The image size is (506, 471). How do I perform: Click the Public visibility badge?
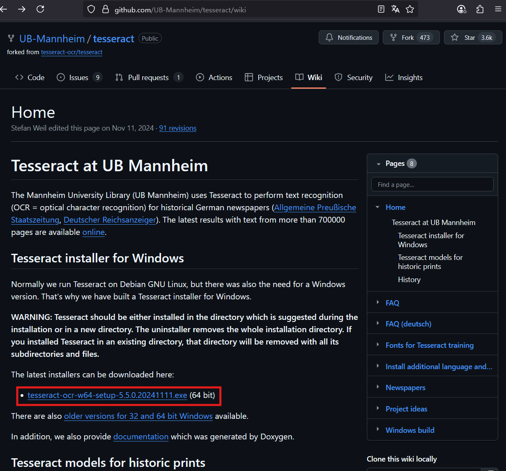pyautogui.click(x=150, y=38)
